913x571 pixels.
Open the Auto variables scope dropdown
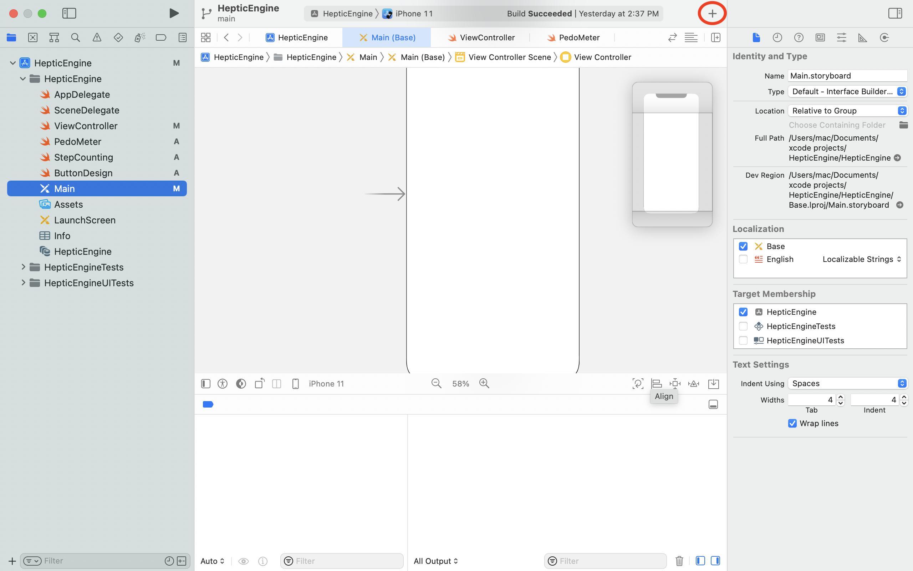pos(213,561)
